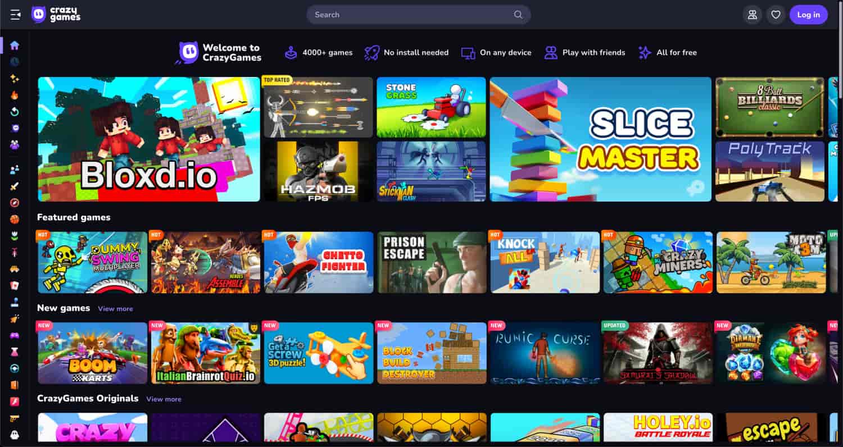Open the Moto X3M thumbnail
The height and width of the screenshot is (447, 843).
(x=771, y=262)
